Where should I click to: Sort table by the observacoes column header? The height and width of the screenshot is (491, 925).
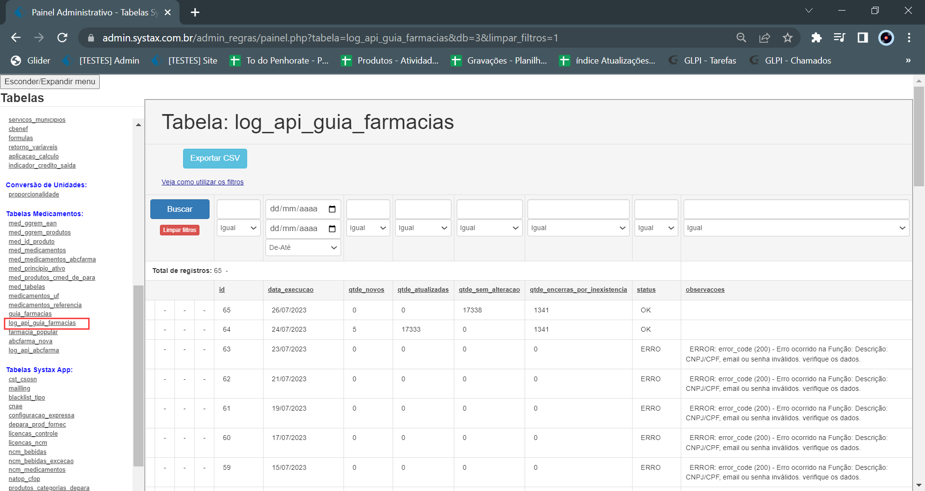[x=705, y=290]
